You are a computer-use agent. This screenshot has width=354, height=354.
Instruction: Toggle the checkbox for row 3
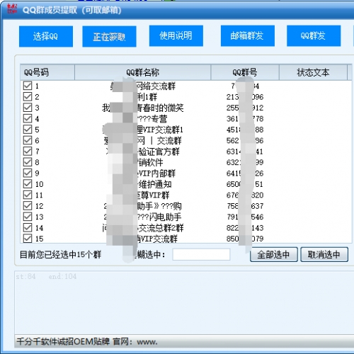(x=28, y=108)
